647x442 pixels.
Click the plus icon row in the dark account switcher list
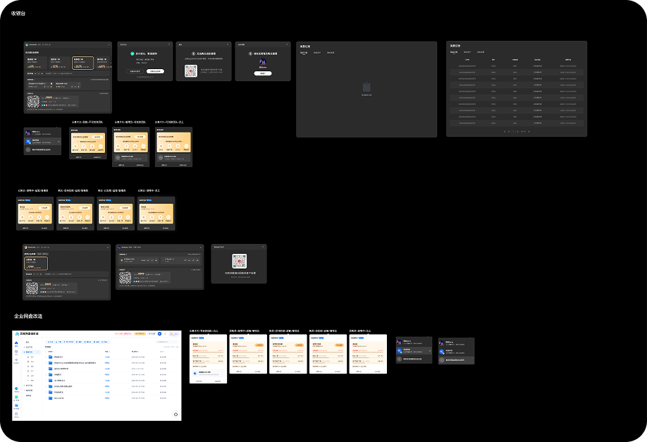(42, 150)
